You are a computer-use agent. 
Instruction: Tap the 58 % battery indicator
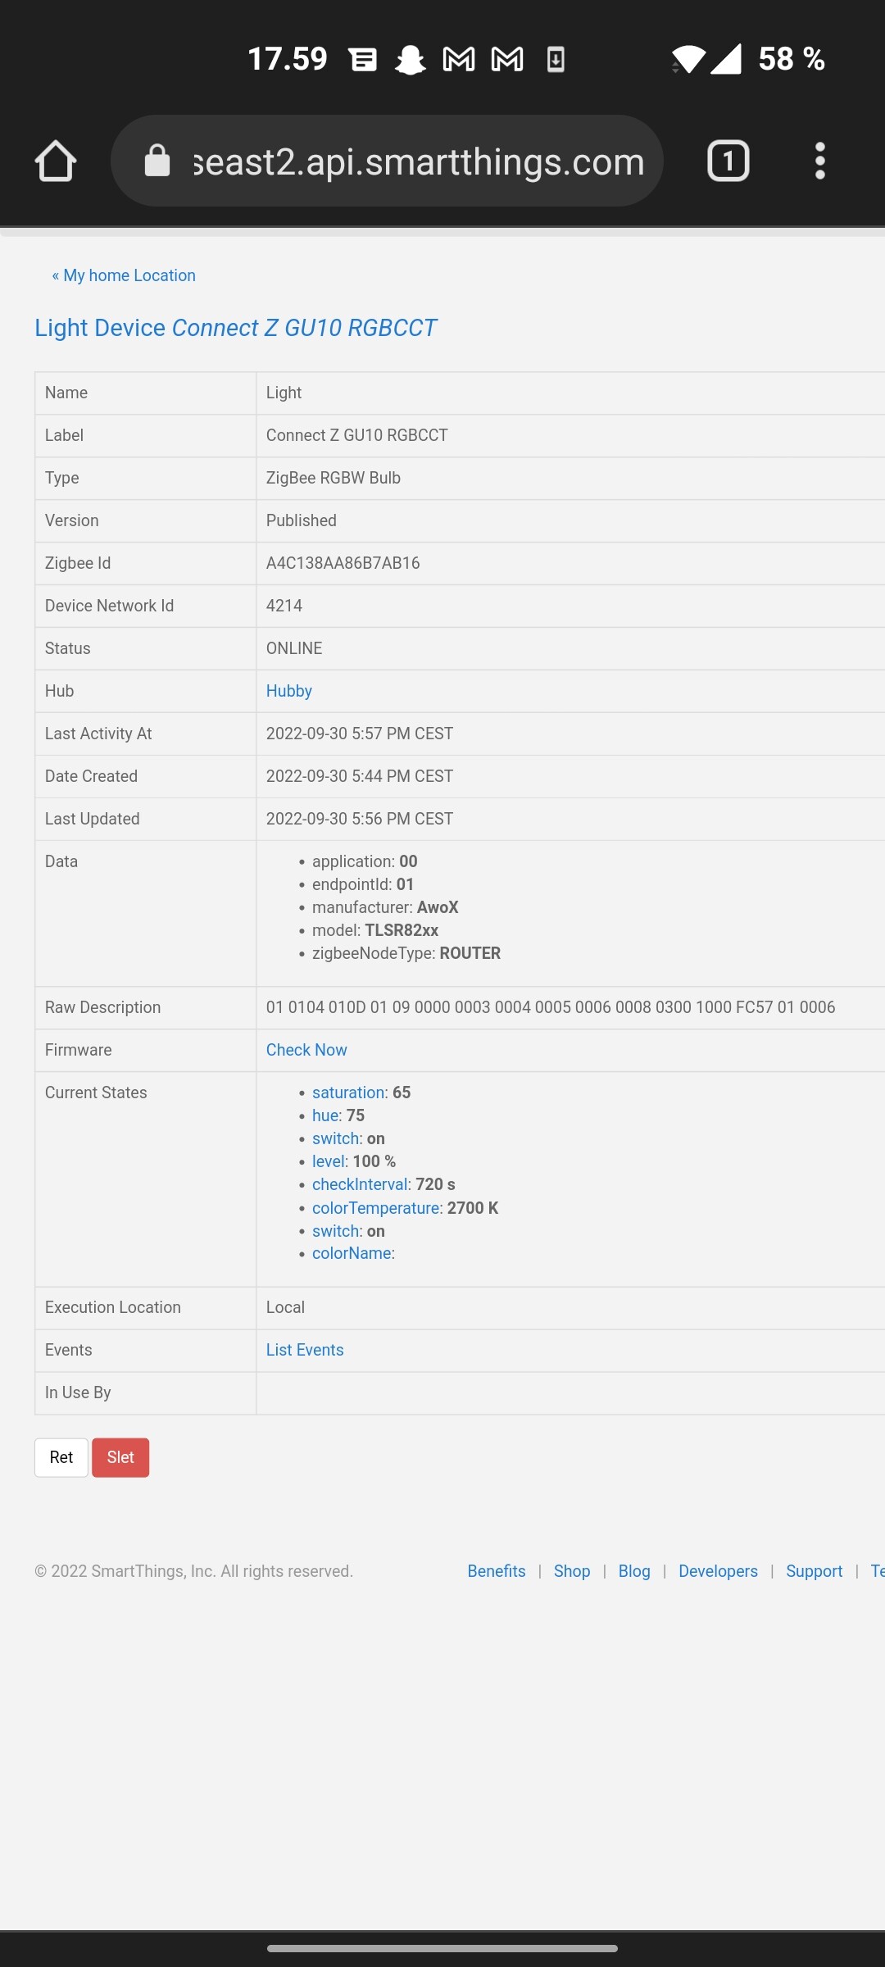click(x=792, y=59)
